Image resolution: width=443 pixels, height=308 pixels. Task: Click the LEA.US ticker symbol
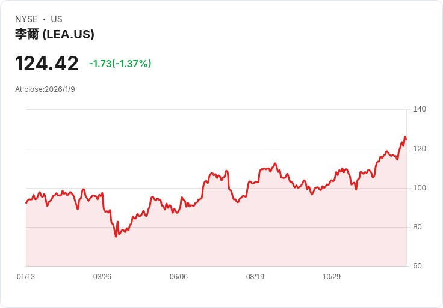(68, 35)
